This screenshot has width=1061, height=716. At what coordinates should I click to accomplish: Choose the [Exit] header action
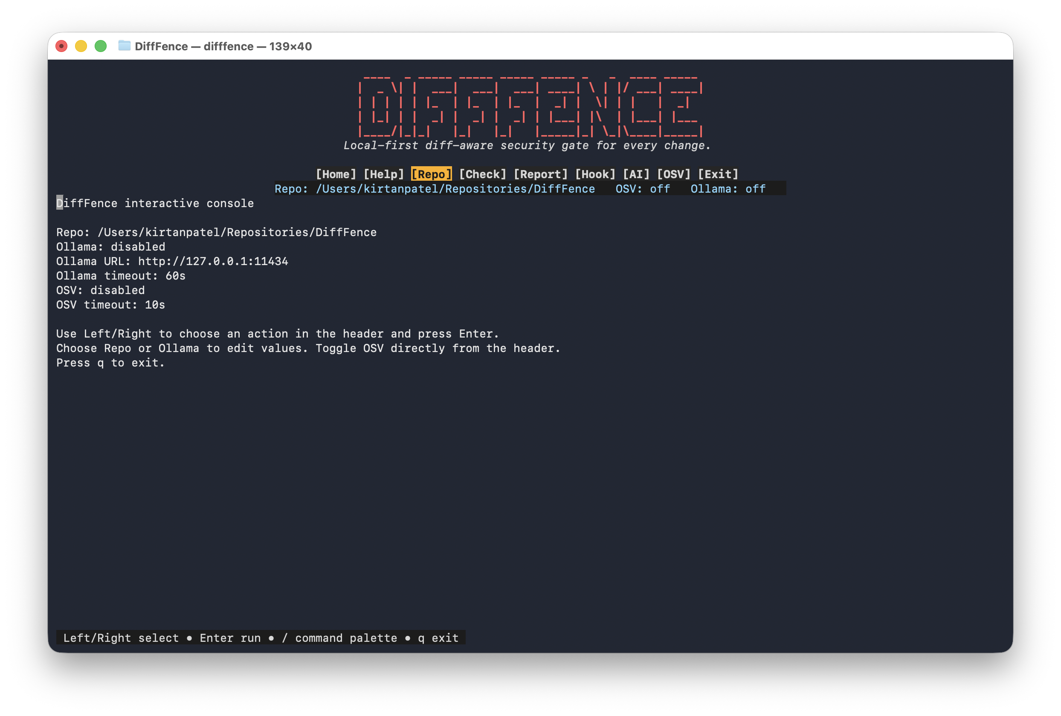click(718, 174)
